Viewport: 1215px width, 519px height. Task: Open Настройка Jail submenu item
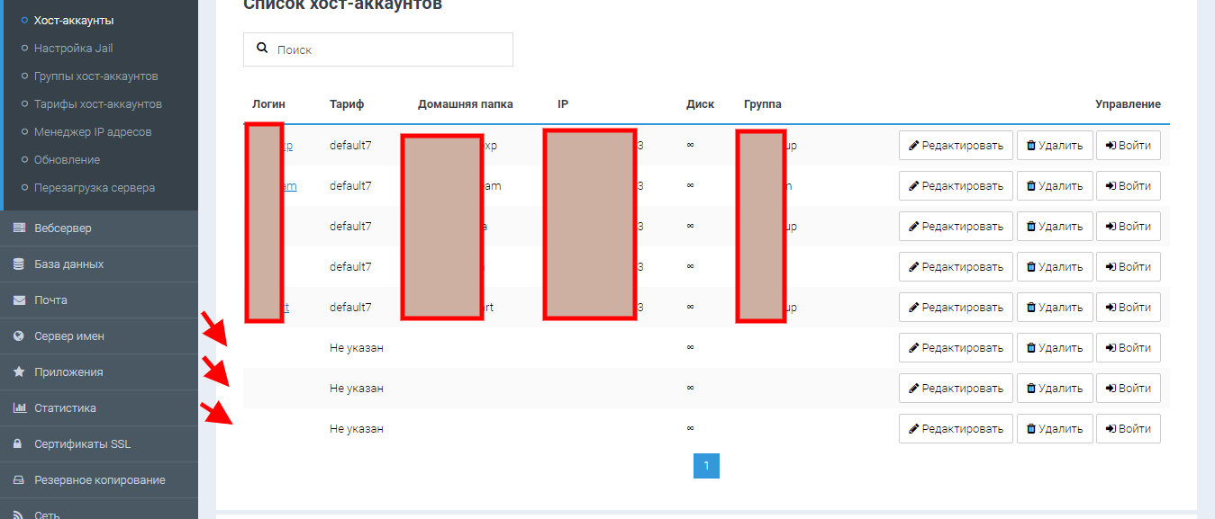tap(73, 48)
